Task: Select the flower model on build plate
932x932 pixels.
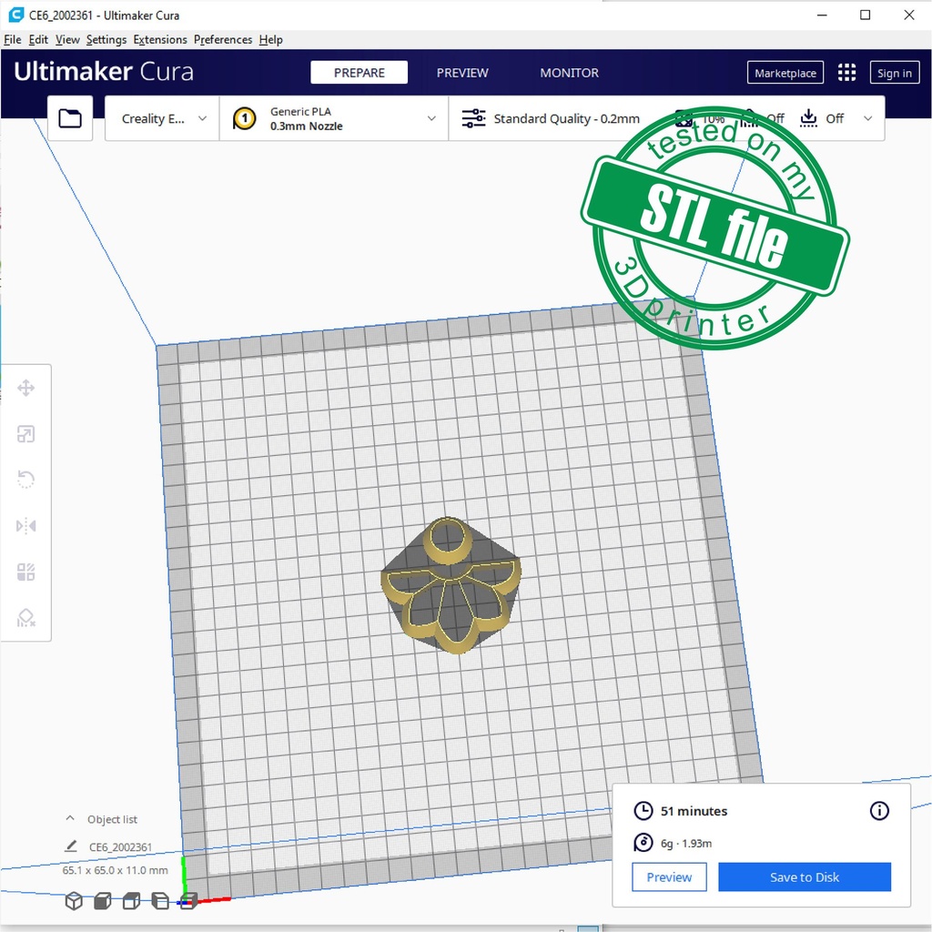Action: [x=451, y=592]
